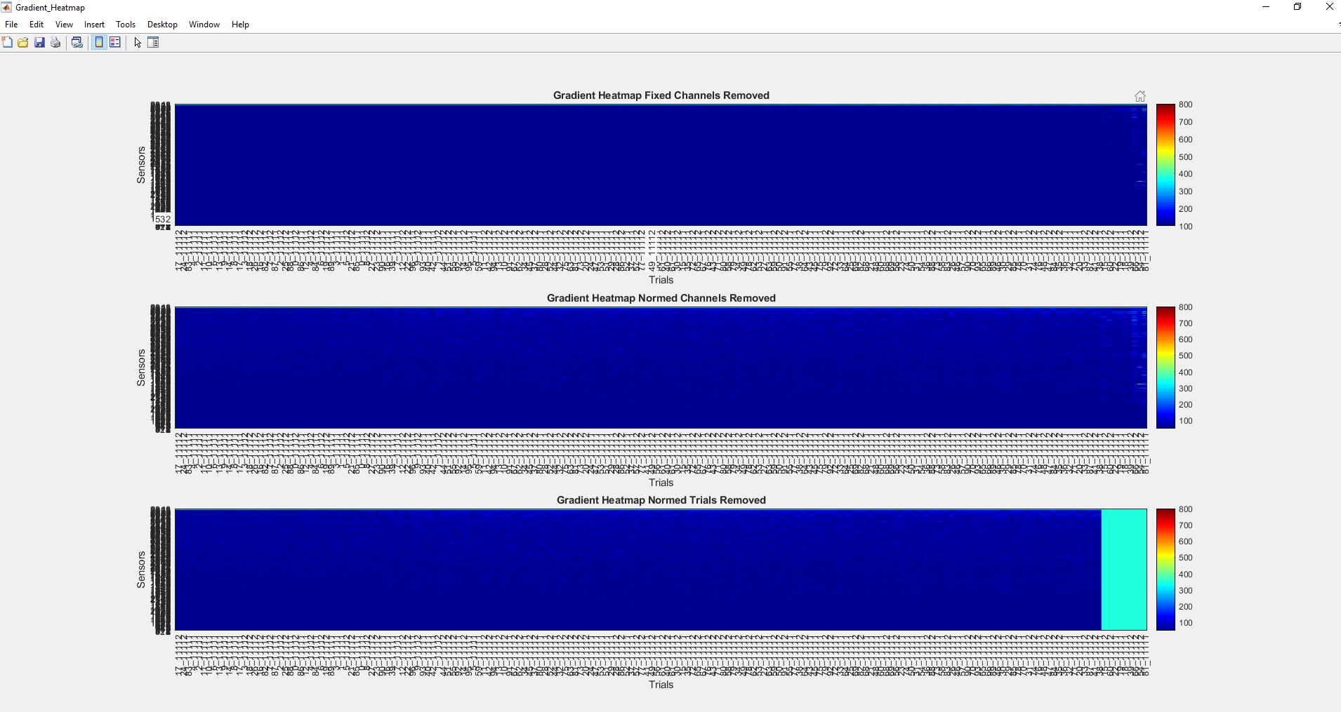Click the cyan block in the Normed Trials heatmap
This screenshot has height=712, width=1341.
click(x=1124, y=570)
